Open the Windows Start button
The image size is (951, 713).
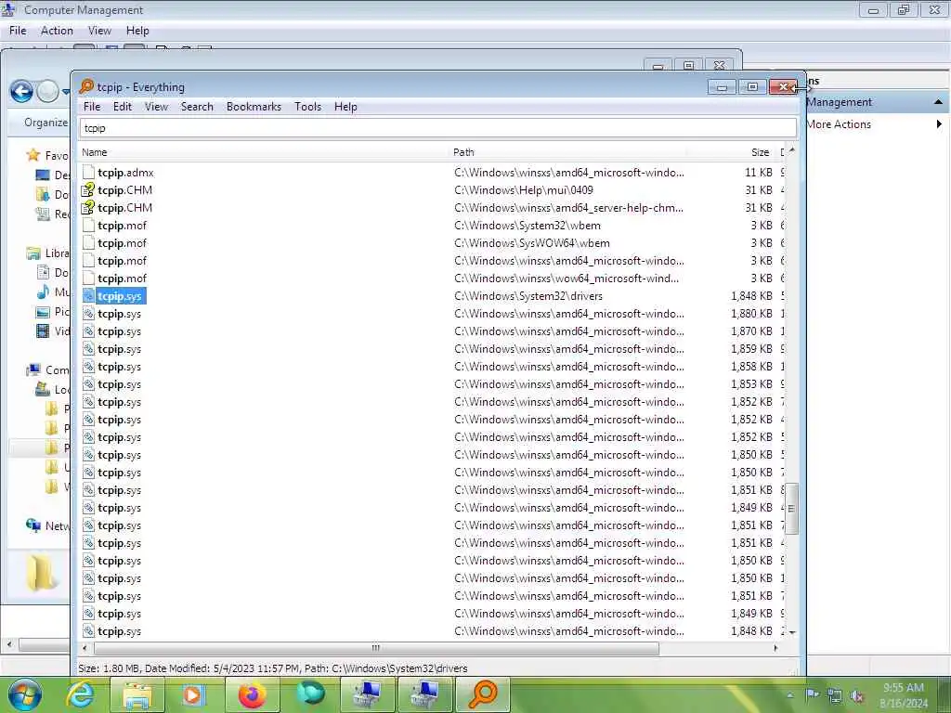24,694
